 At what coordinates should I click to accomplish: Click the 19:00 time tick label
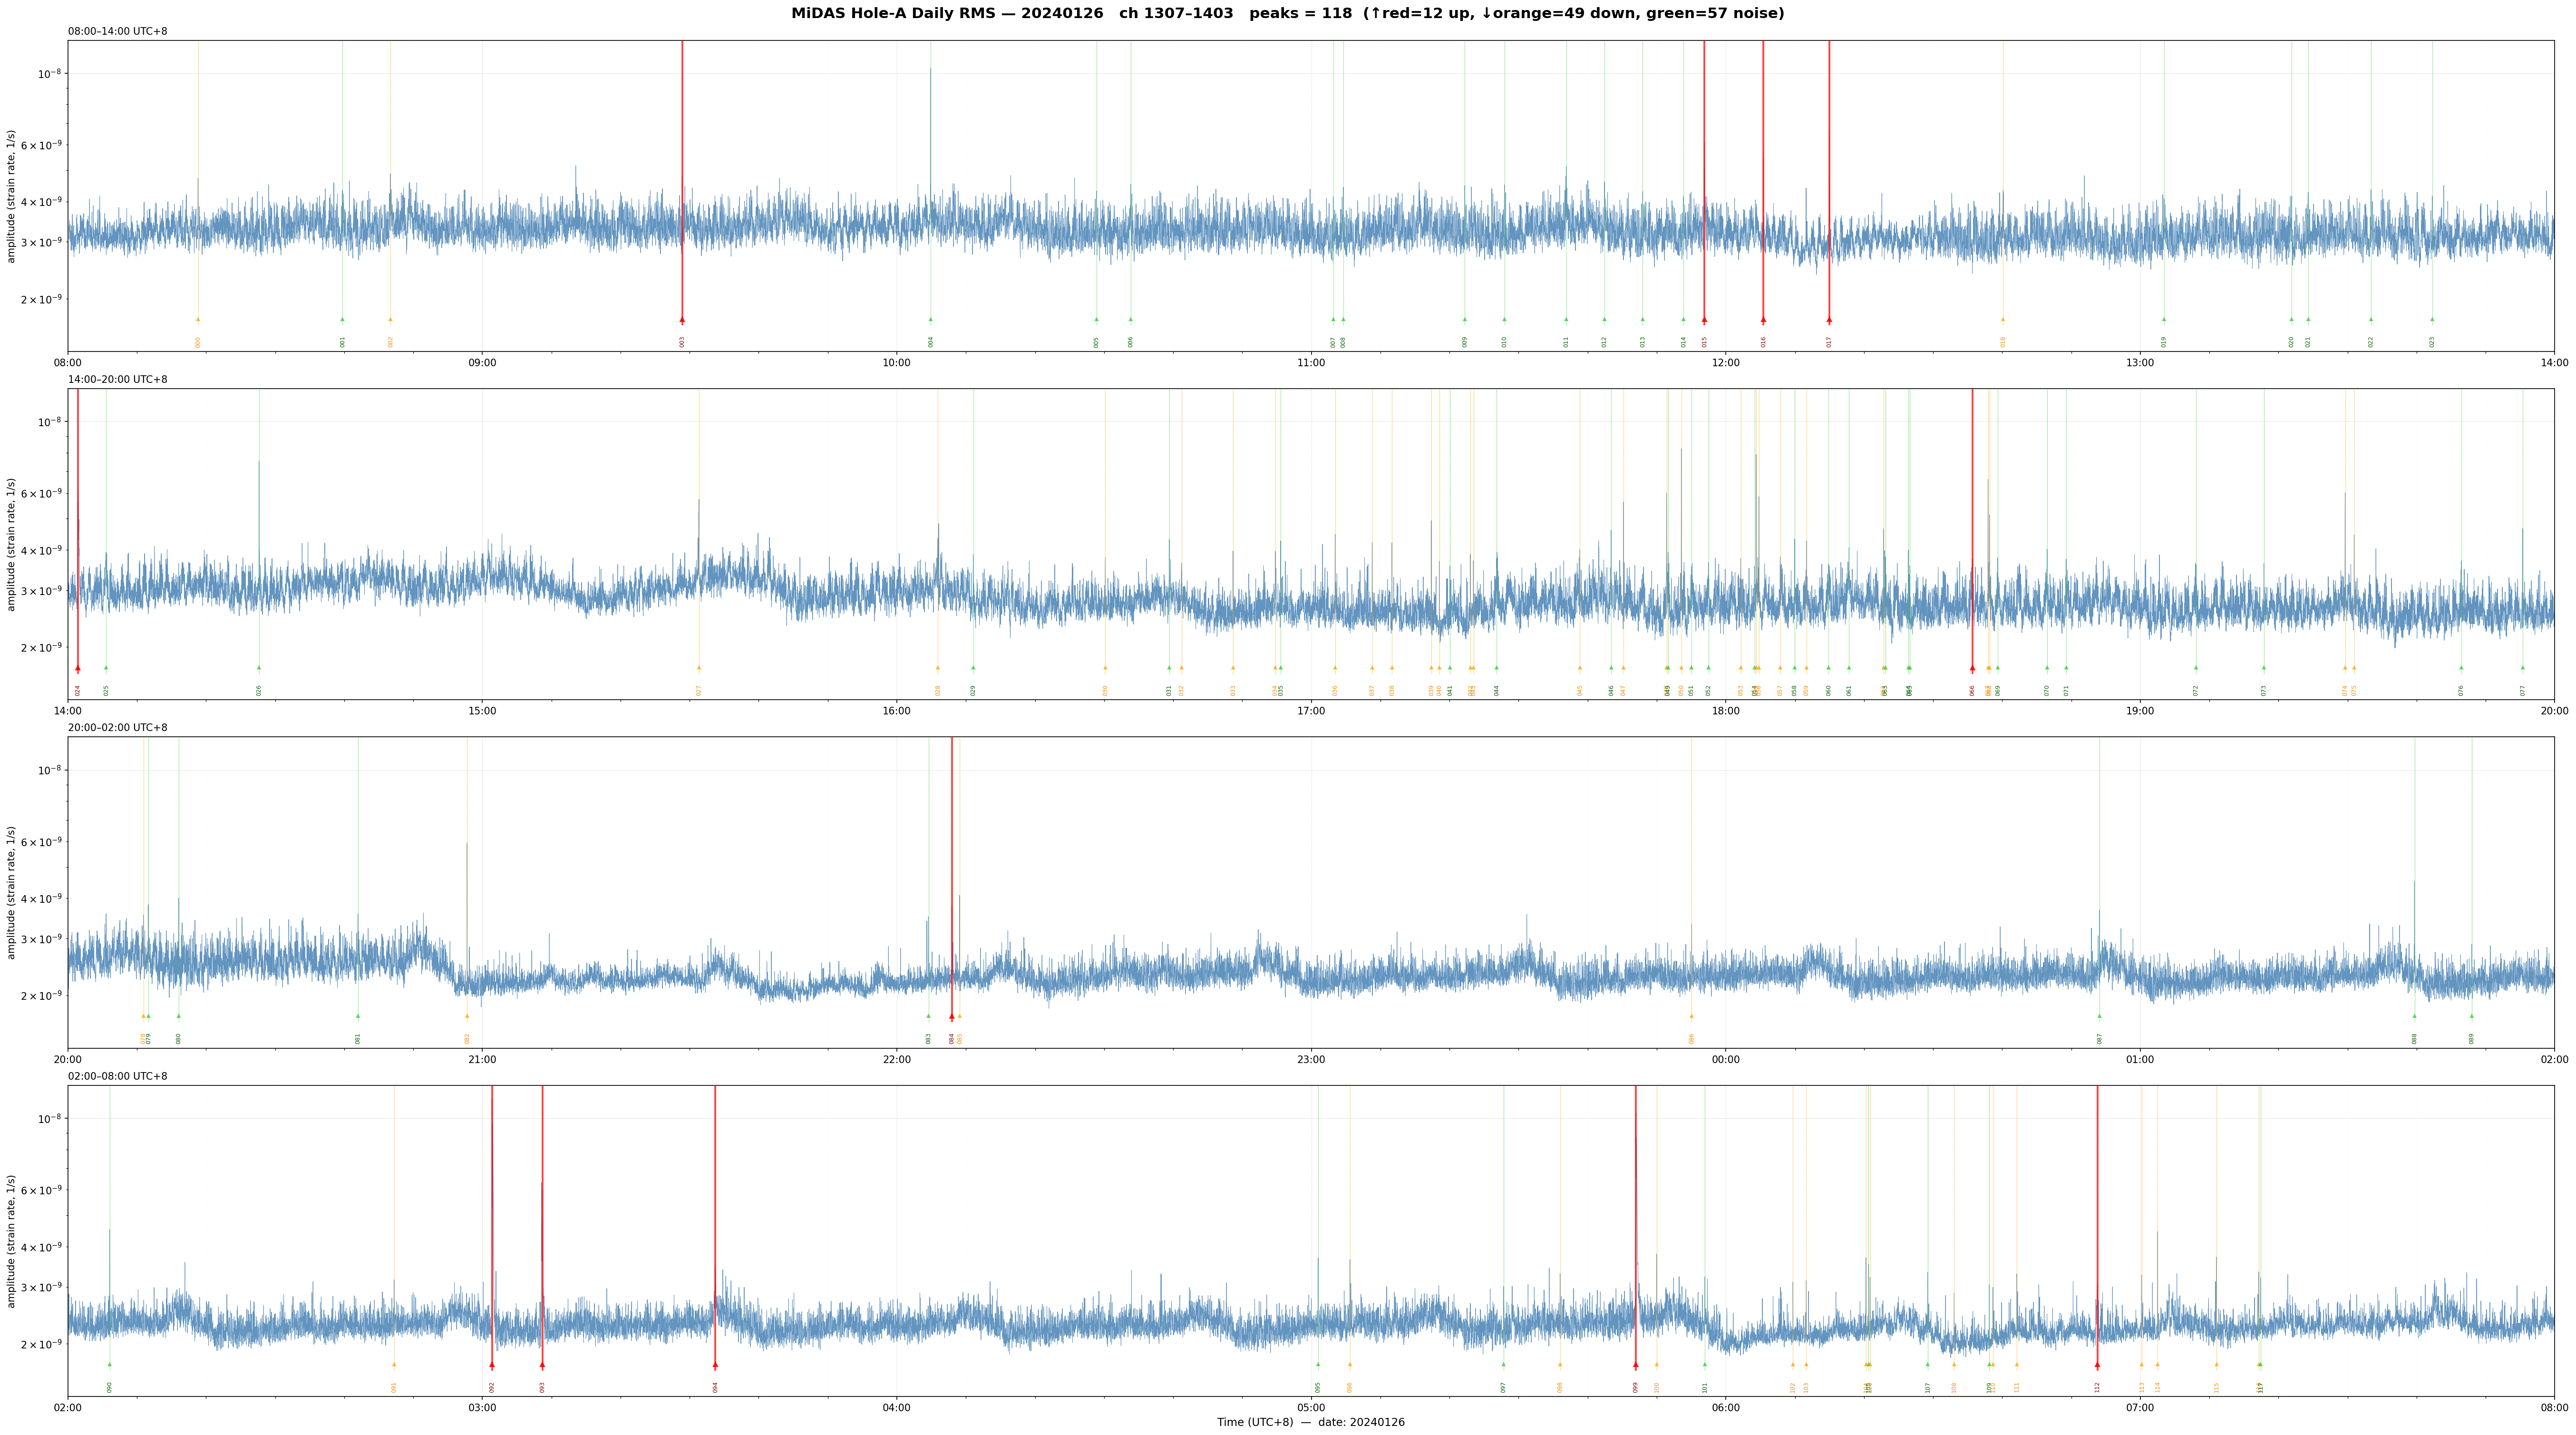pyautogui.click(x=2140, y=711)
